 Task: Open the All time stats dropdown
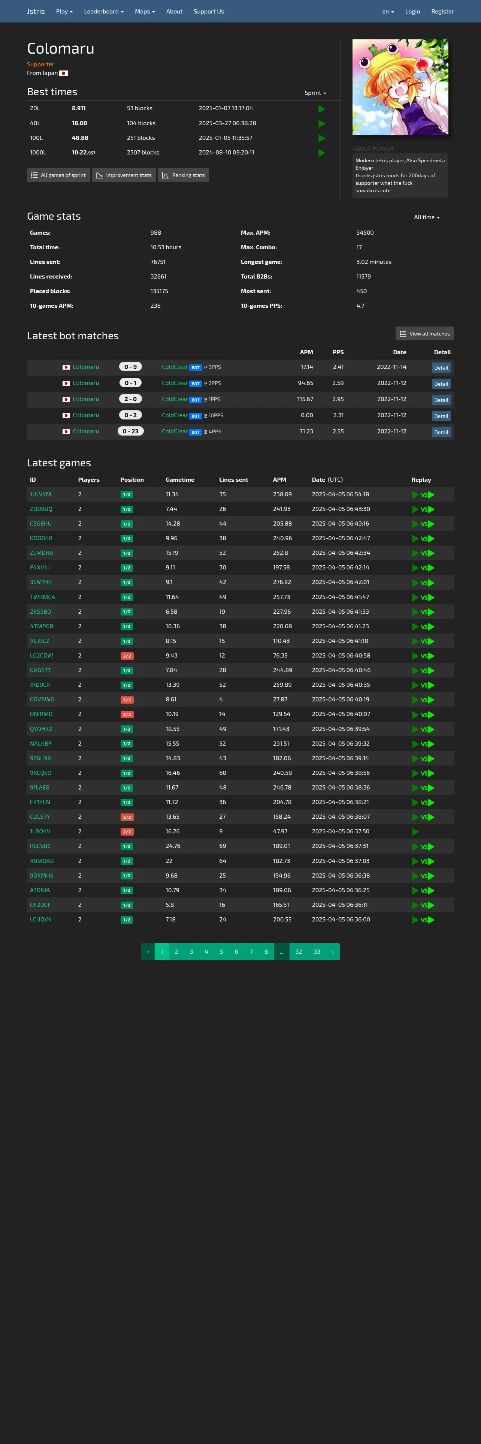pyautogui.click(x=427, y=217)
